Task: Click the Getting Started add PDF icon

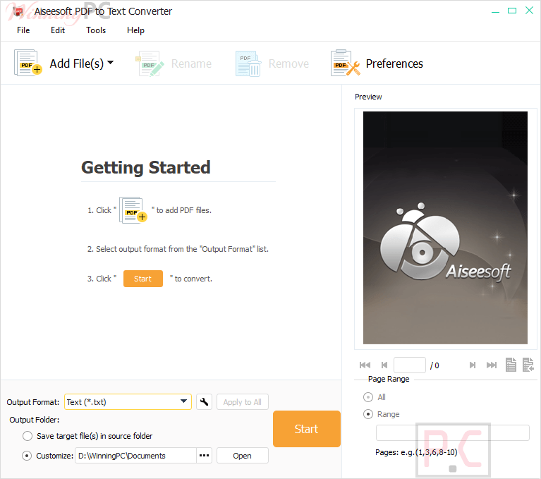Action: pyautogui.click(x=133, y=210)
